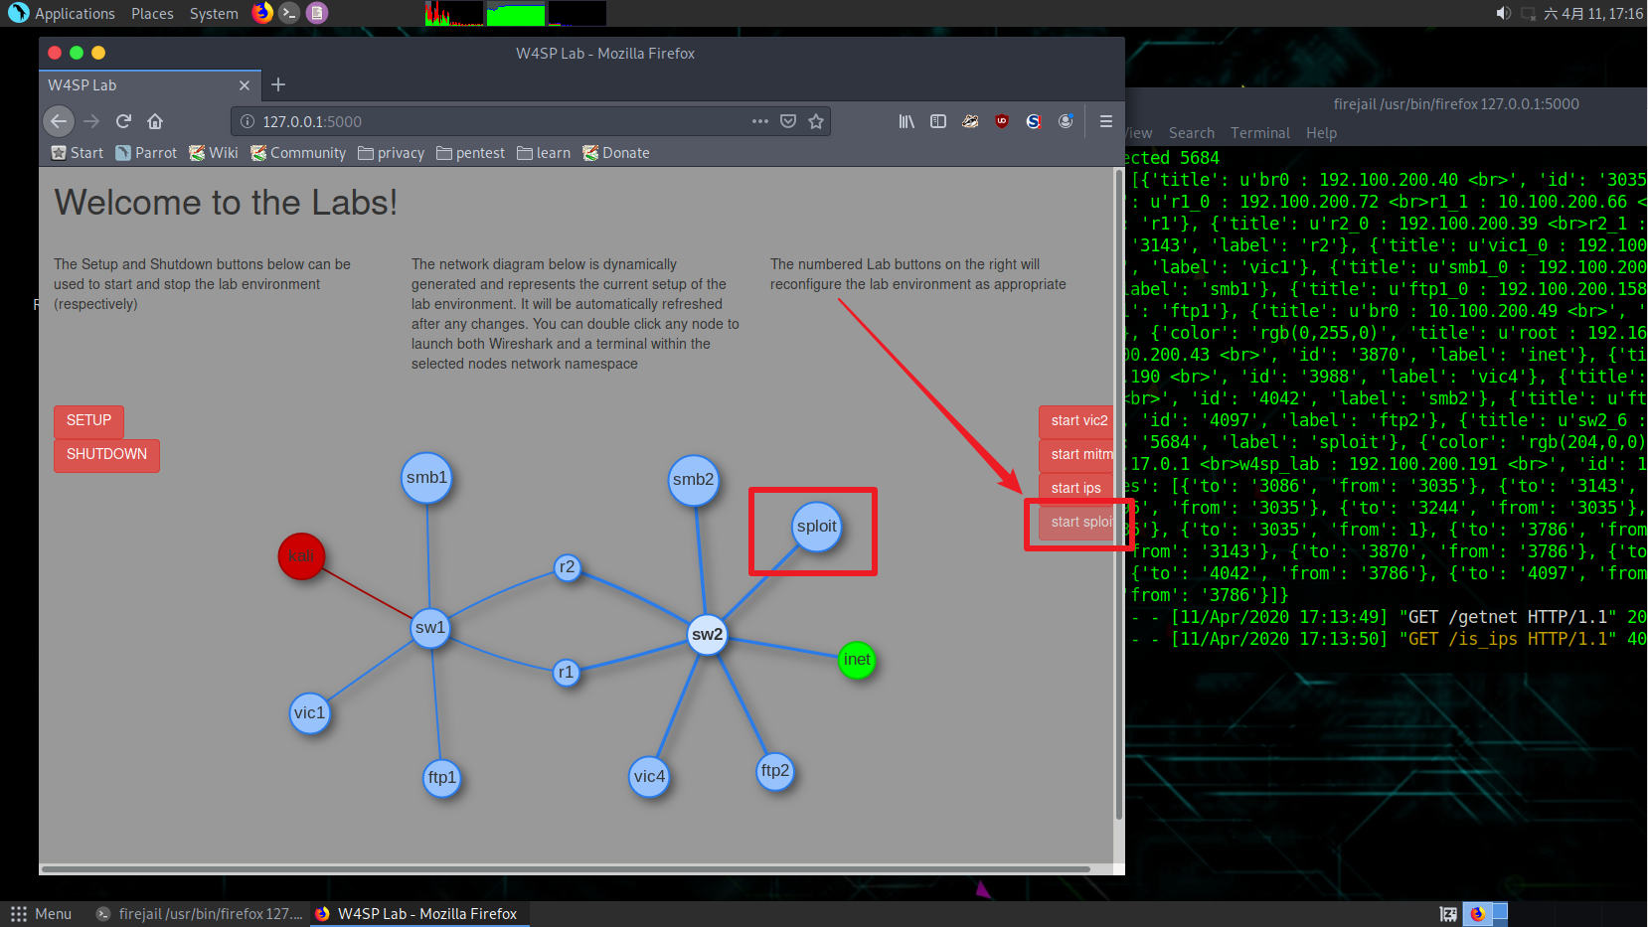Click the system monitor graph applet
1648x927 pixels.
coord(515,13)
